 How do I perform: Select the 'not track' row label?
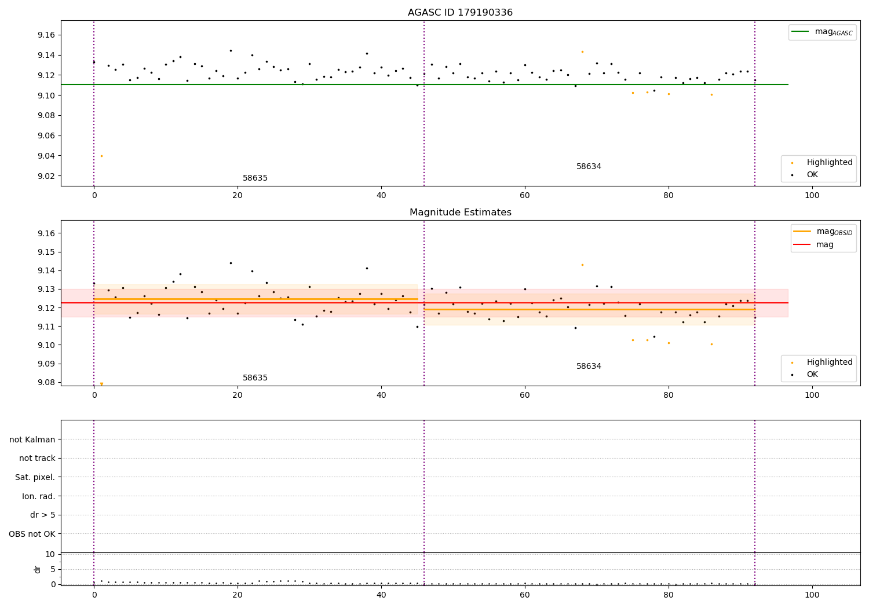[x=37, y=459]
